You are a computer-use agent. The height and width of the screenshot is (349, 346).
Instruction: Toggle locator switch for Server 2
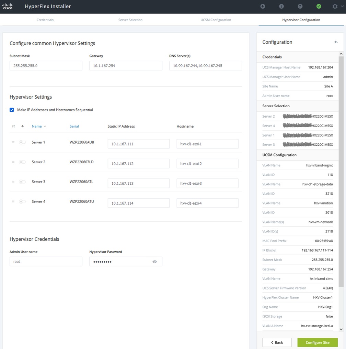22,162
